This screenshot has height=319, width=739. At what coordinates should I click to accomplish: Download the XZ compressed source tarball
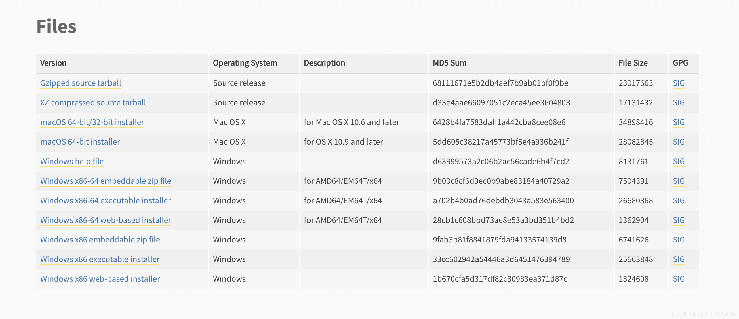tap(93, 103)
